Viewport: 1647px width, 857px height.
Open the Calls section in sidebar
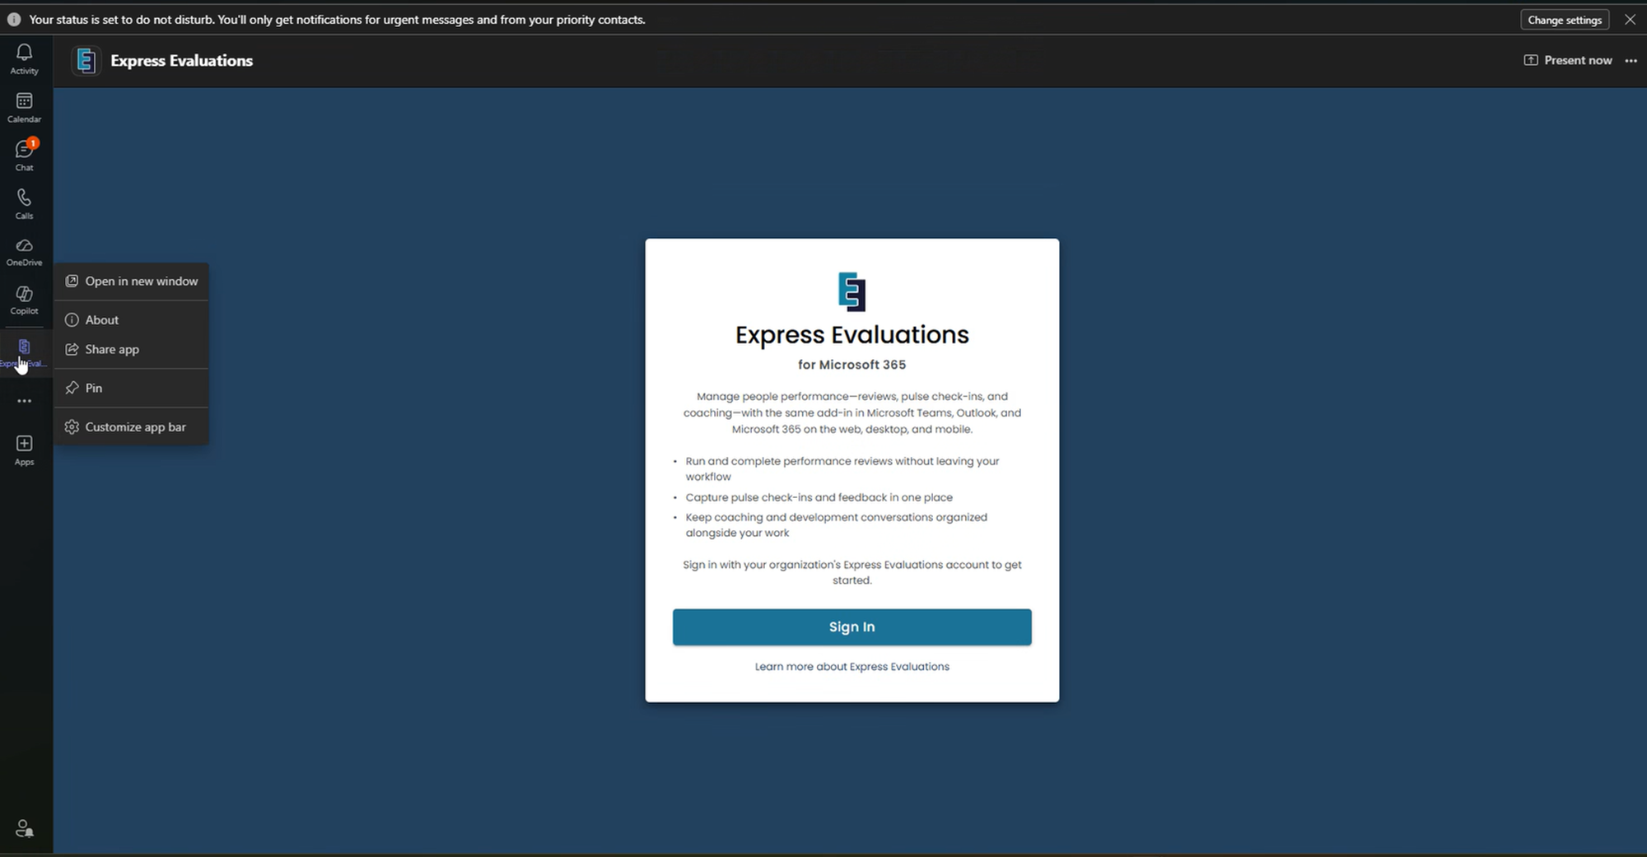(x=24, y=204)
